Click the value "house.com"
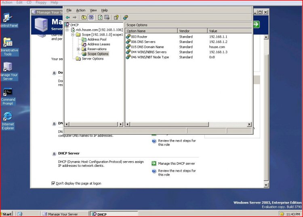Screen dimensions: 303x217 pos(217,47)
